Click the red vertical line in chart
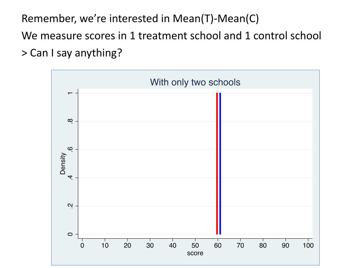The width and height of the screenshot is (357, 268). pyautogui.click(x=217, y=163)
